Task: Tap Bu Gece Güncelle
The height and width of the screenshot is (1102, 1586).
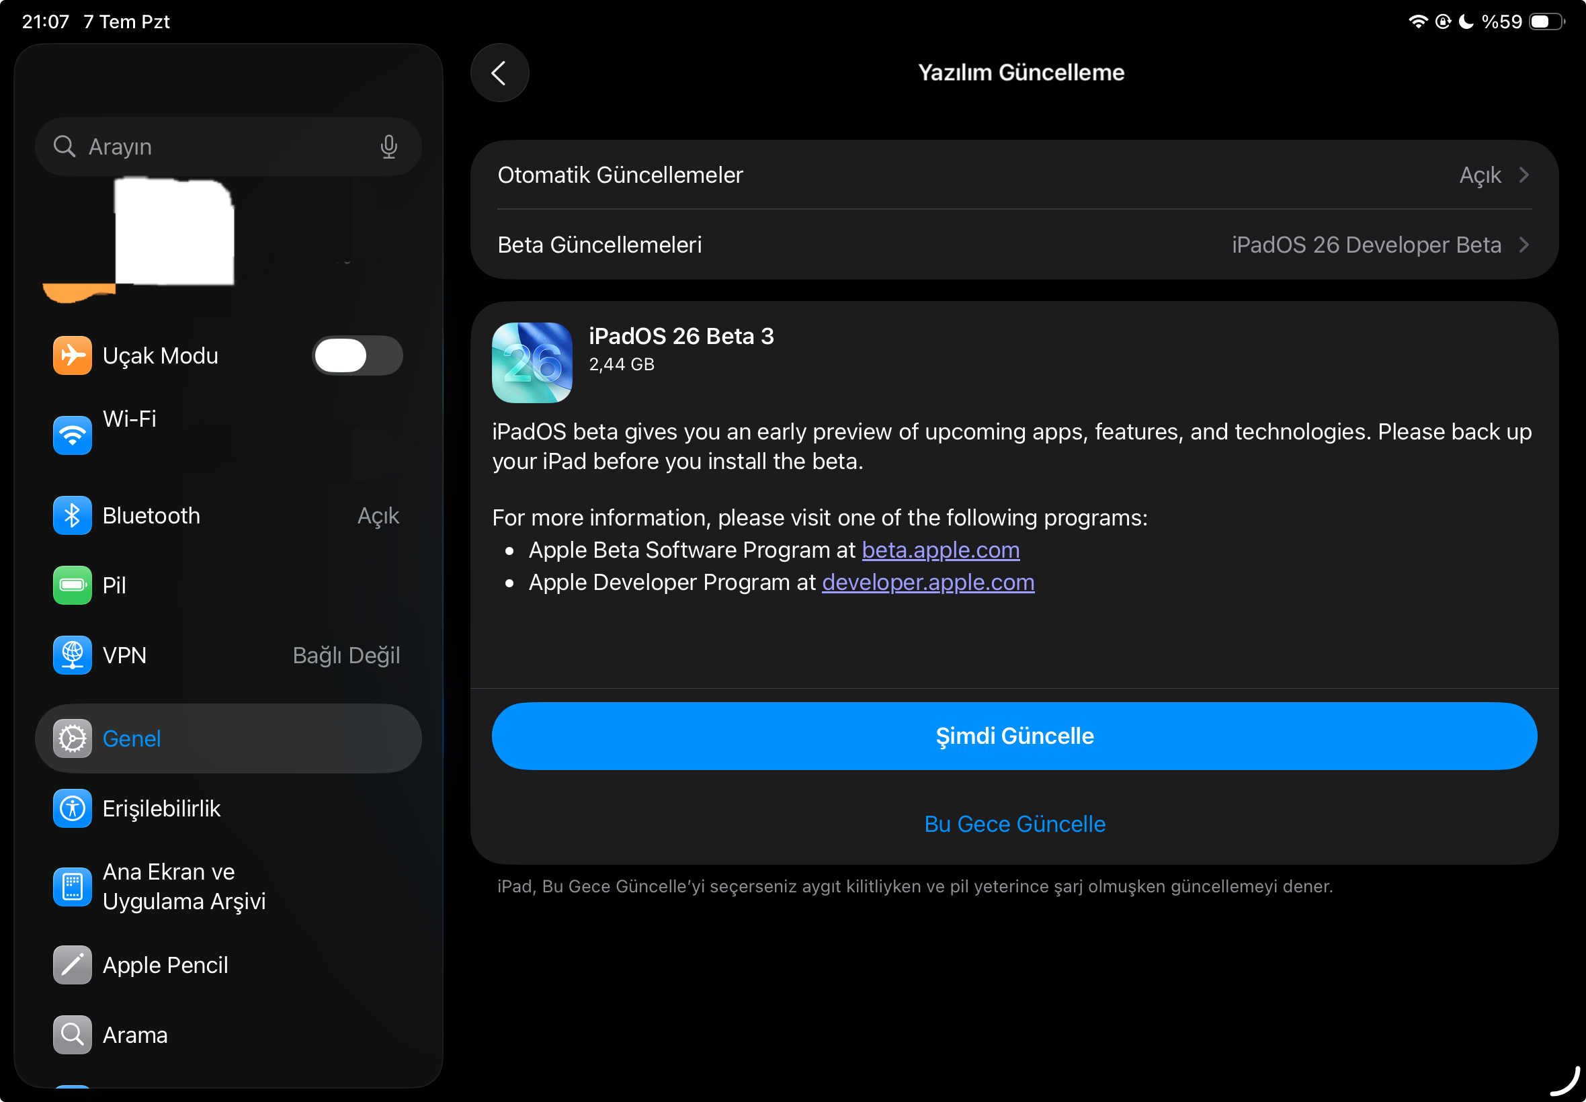Action: pos(1014,824)
